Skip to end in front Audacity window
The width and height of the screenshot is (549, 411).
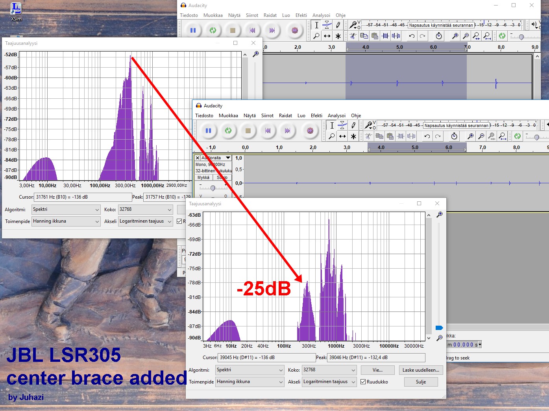(x=287, y=131)
